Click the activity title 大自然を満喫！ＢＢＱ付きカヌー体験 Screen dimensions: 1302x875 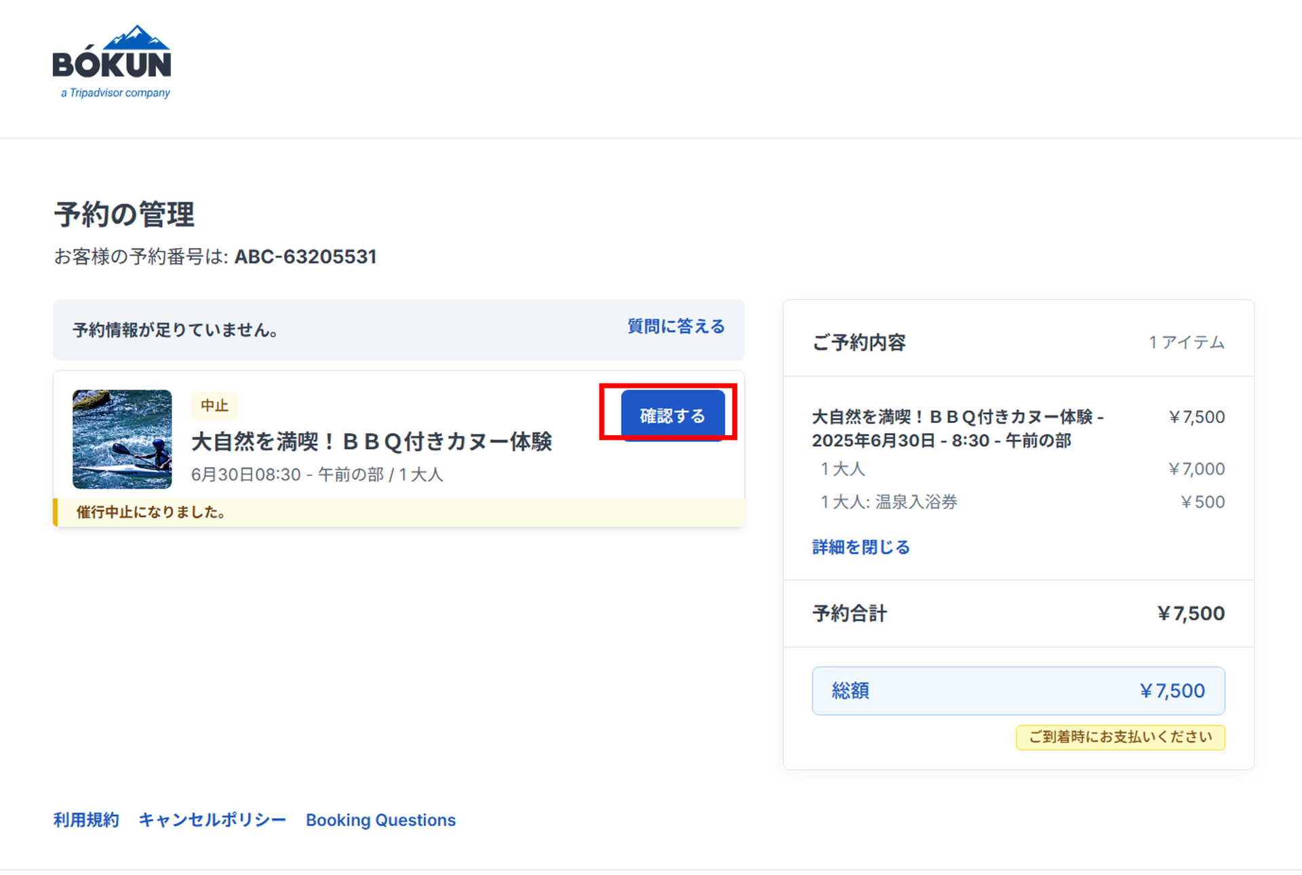tap(372, 442)
